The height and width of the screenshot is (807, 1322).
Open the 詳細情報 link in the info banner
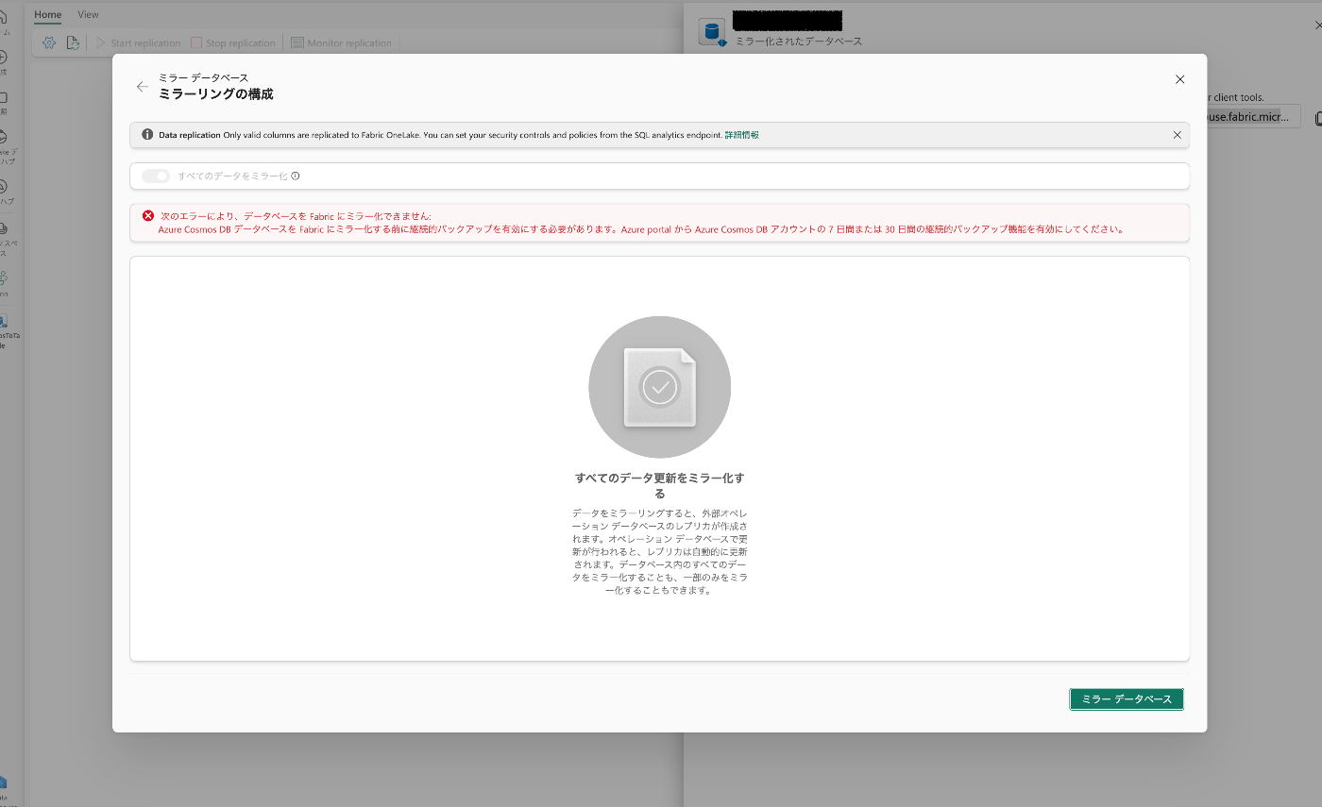tap(741, 135)
